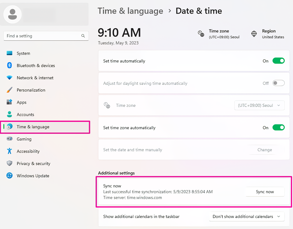Viewport: 293px width, 229px height.
Task: Toggle Set time zone automatically switch
Action: tap(278, 128)
